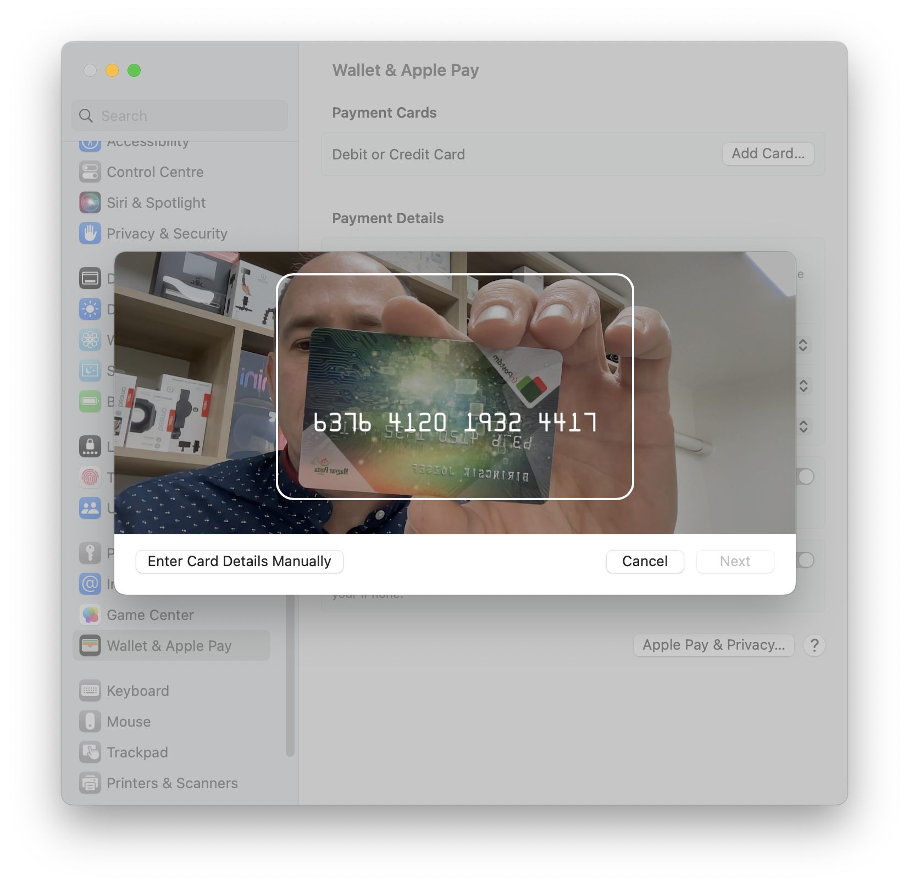
Task: Open Printers & Scanners icon
Action: tap(90, 783)
